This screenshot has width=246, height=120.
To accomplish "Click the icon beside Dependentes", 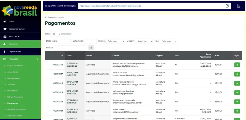I will click(5, 52).
